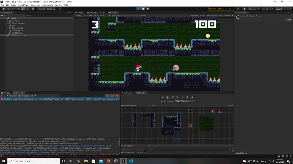This screenshot has width=293, height=164.
Task: Open Hierarchy panel options menu
Action: click(x=72, y=13)
